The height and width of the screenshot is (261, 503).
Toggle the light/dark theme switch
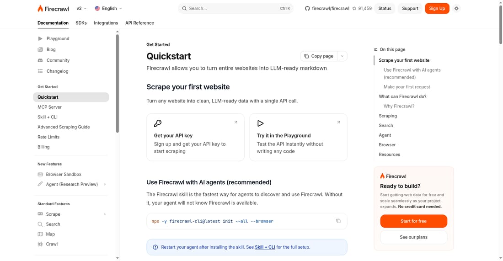[456, 8]
